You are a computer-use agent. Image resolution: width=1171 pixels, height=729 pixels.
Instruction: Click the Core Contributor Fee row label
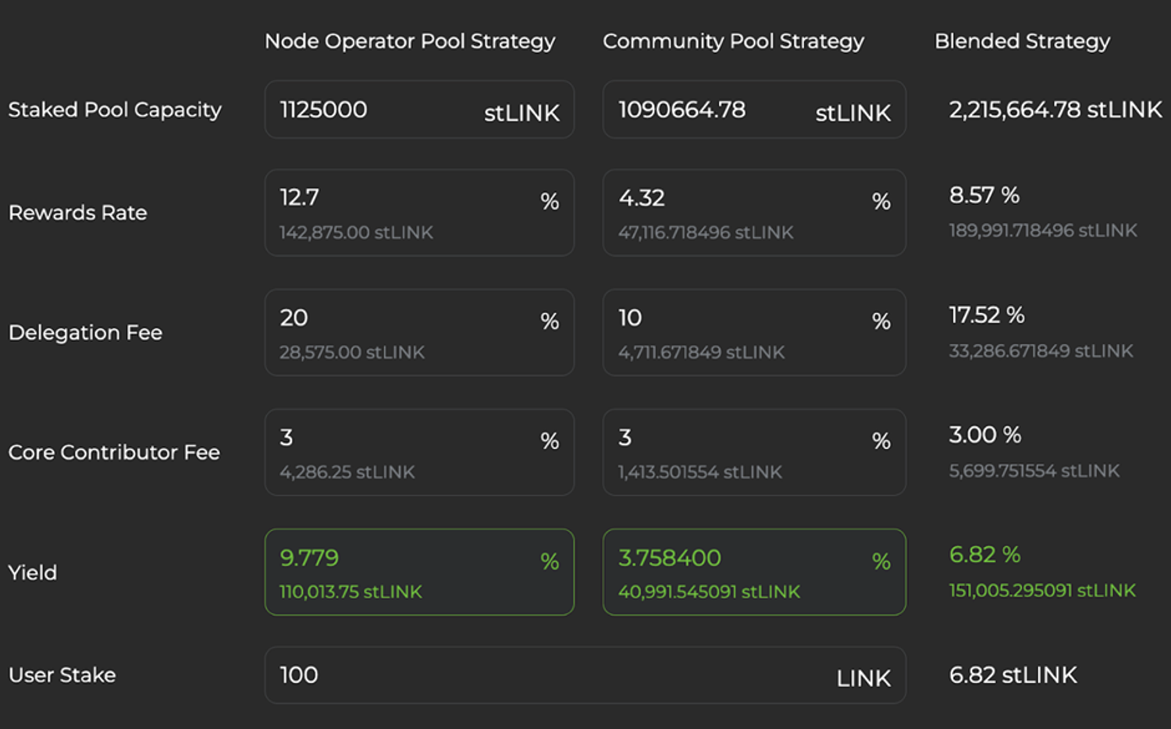coord(114,453)
